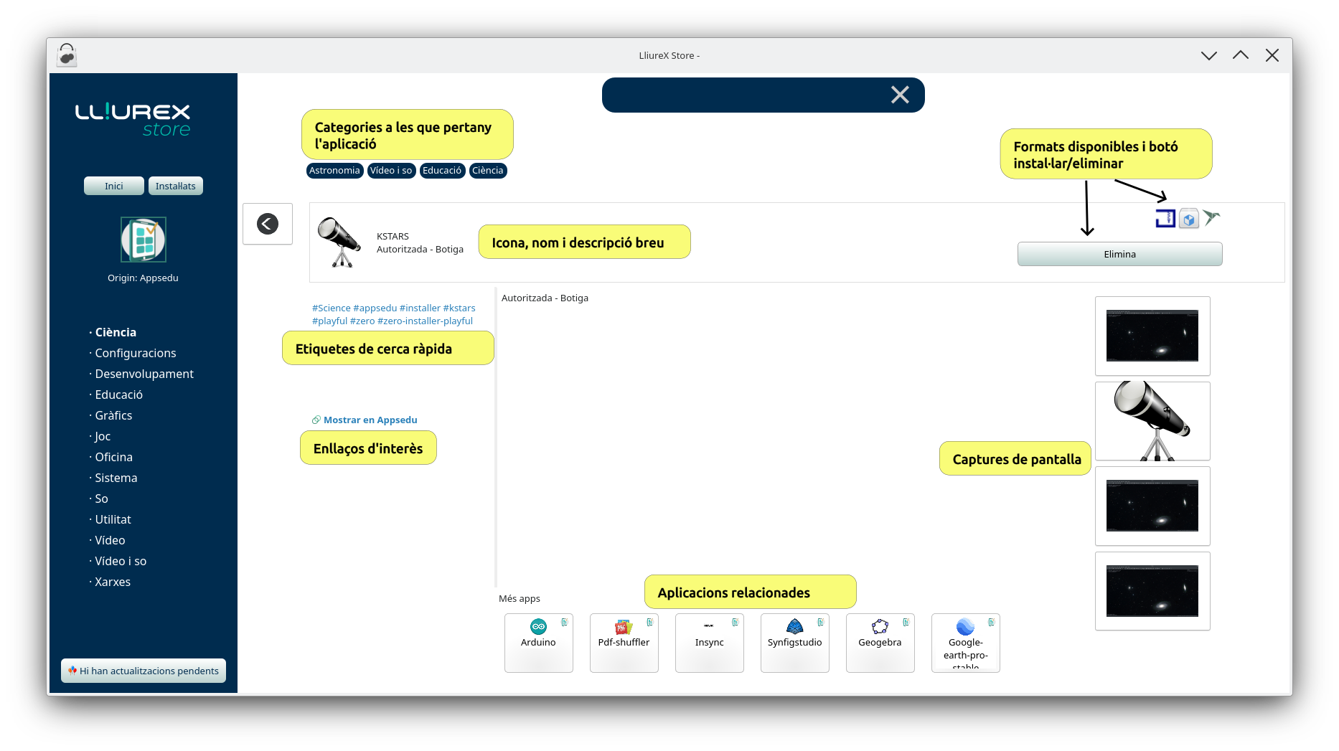Screen dimensions: 1339x751
Task: Select the Flatpak package format icon
Action: [1188, 219]
